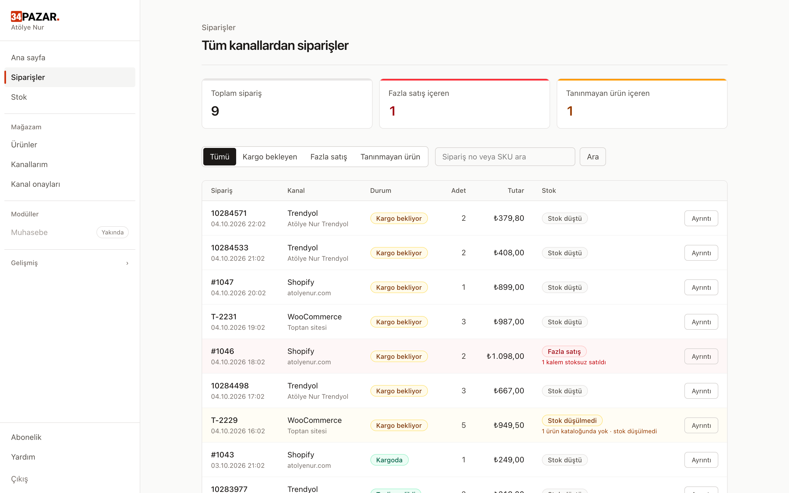Viewport: 789px width, 493px height.
Task: Open Ayrıntı for order #1046
Action: [701, 357]
